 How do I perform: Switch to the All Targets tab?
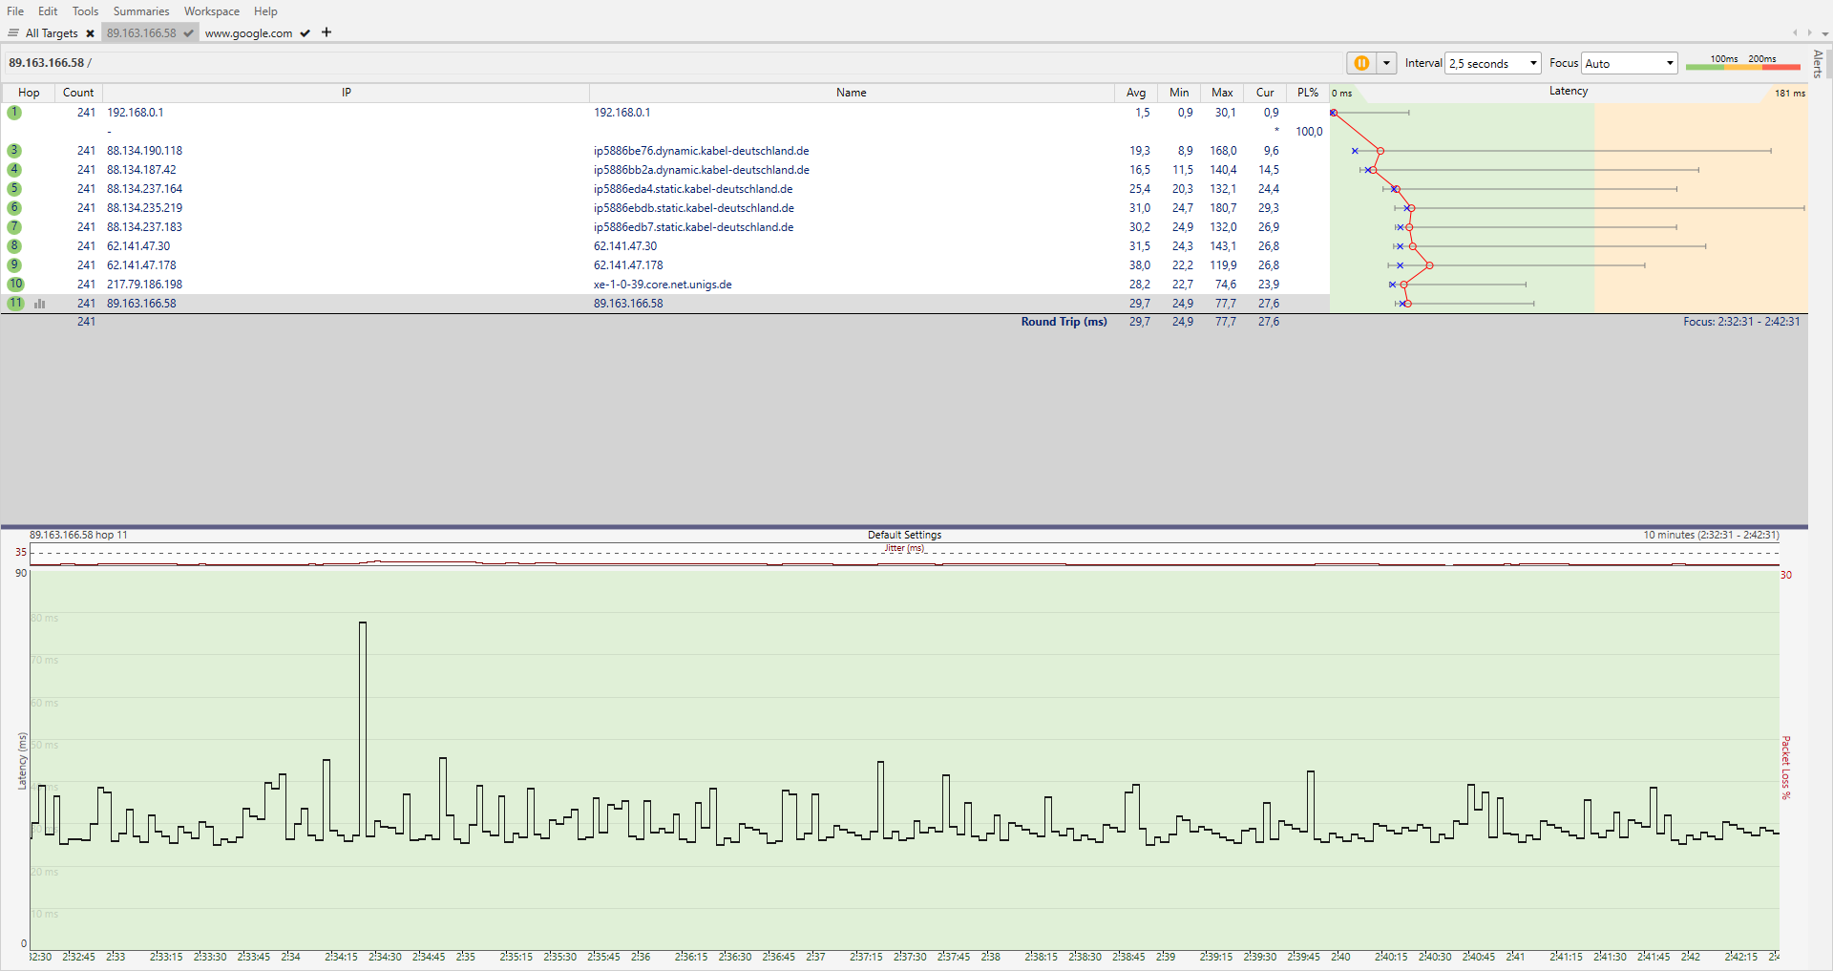[x=52, y=33]
